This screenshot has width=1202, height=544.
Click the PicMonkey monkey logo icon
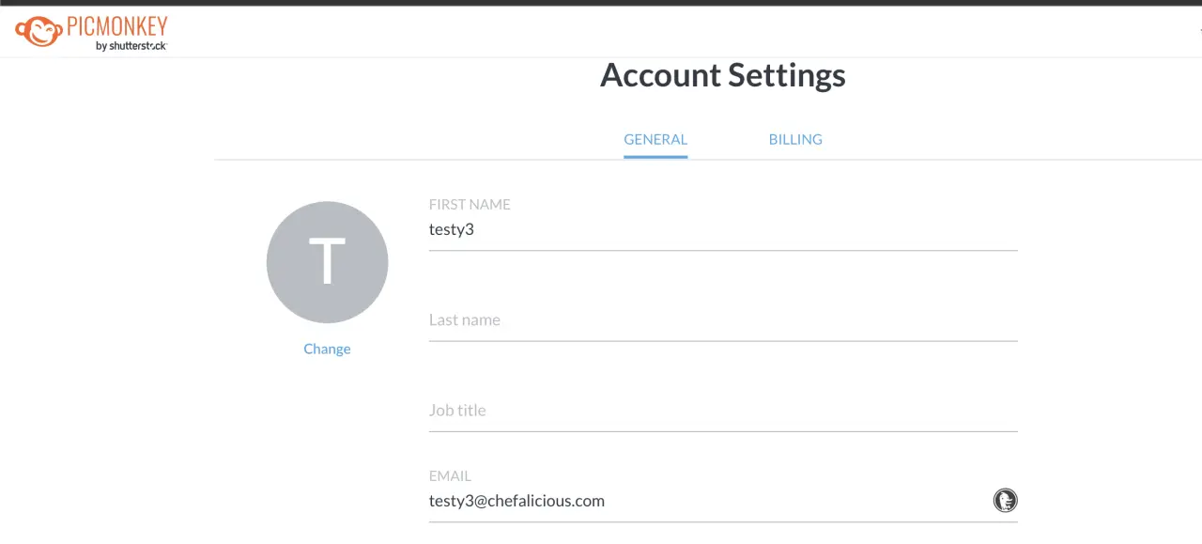click(39, 31)
